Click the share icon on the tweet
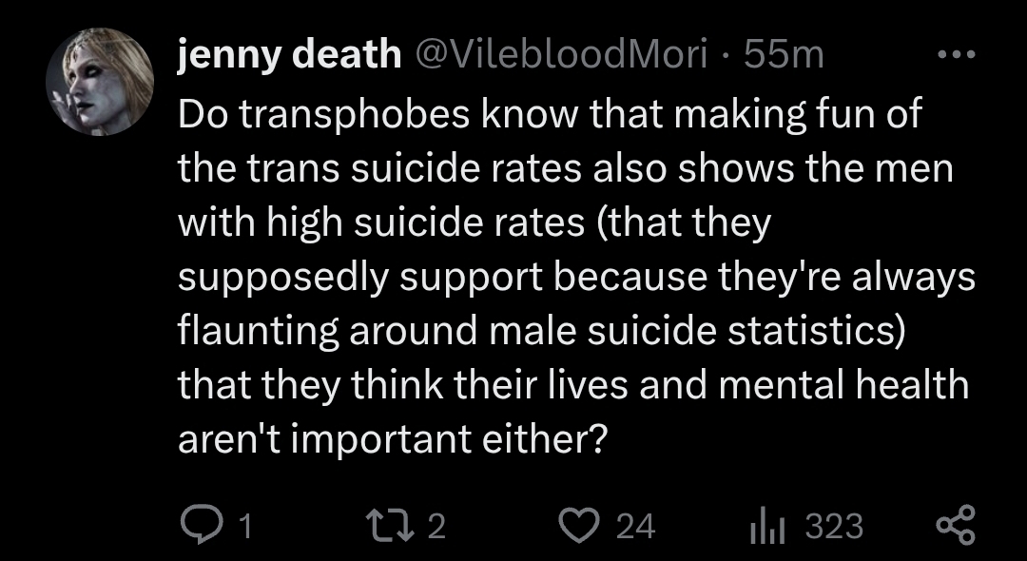Viewport: 1027px width, 561px height. [956, 526]
